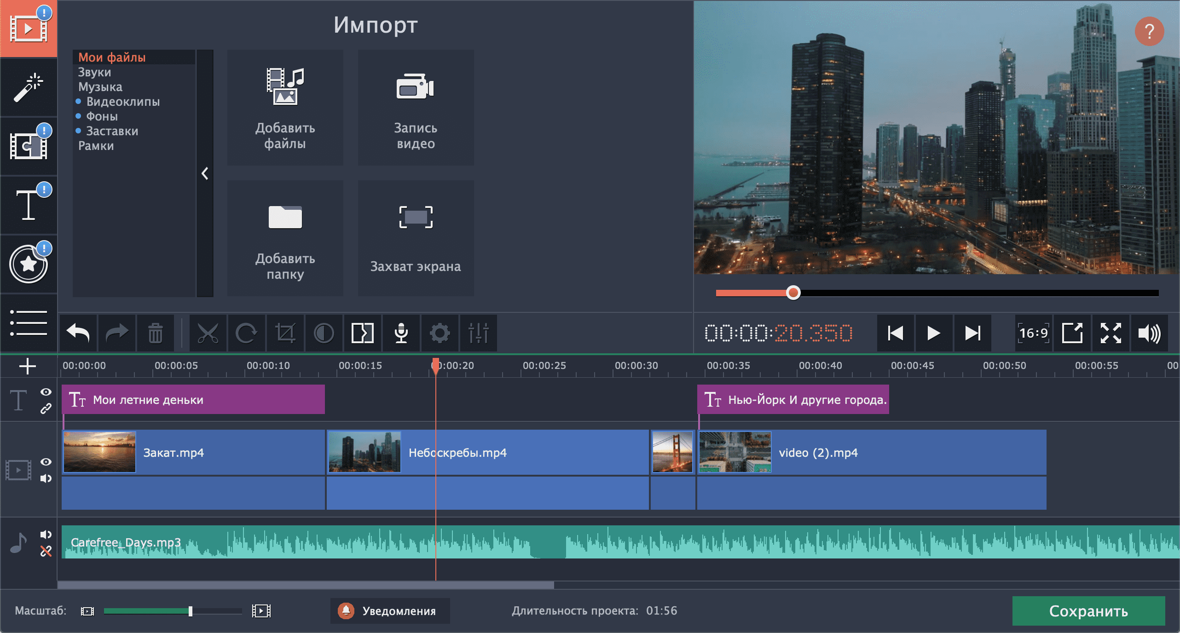The width and height of the screenshot is (1180, 633).
Task: Click Добавить файлы button
Action: click(285, 108)
